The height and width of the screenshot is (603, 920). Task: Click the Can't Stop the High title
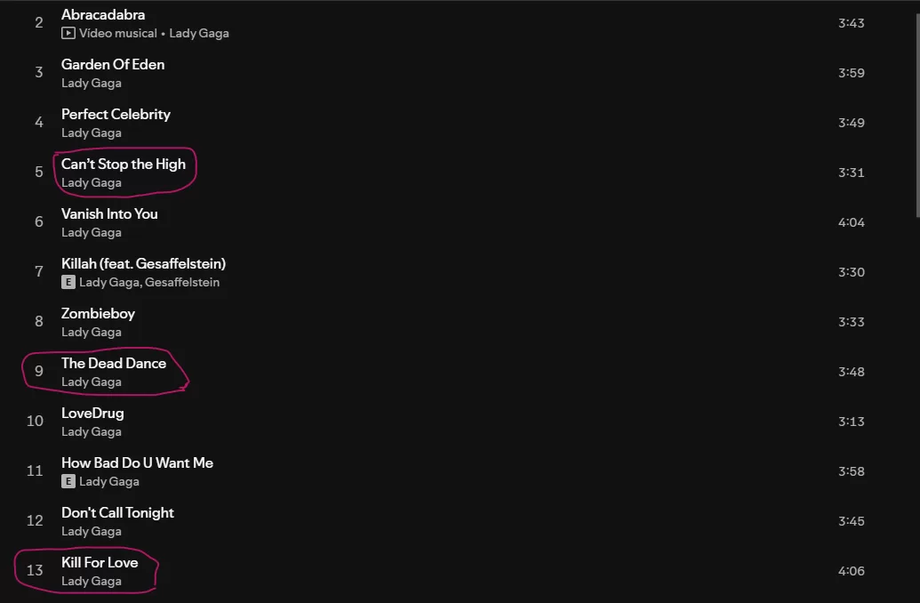124,164
